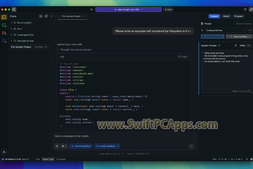Click the RAM usage status entry
Viewport: 253px width, 169px height.
(220, 159)
